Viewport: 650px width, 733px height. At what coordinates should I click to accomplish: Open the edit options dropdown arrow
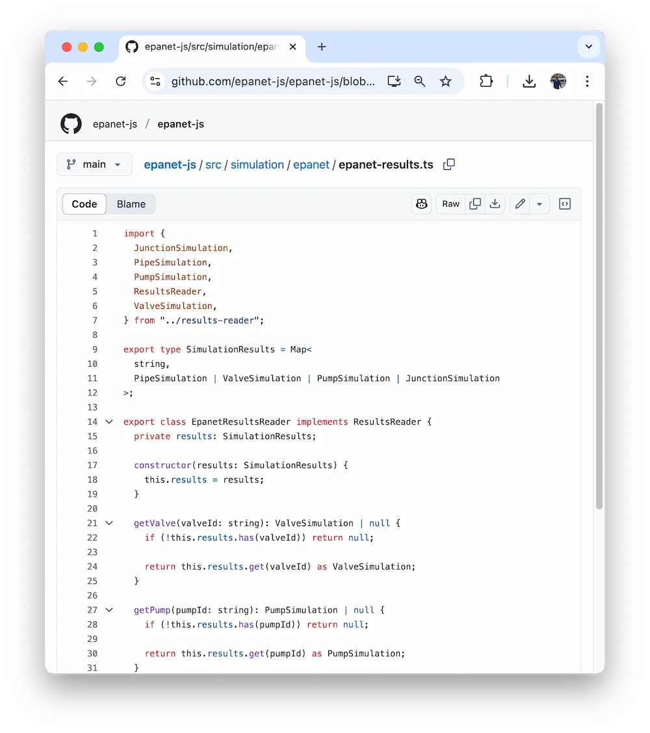pyautogui.click(x=540, y=204)
